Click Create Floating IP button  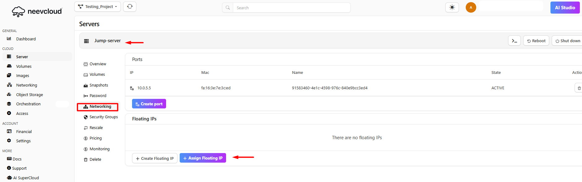click(155, 158)
